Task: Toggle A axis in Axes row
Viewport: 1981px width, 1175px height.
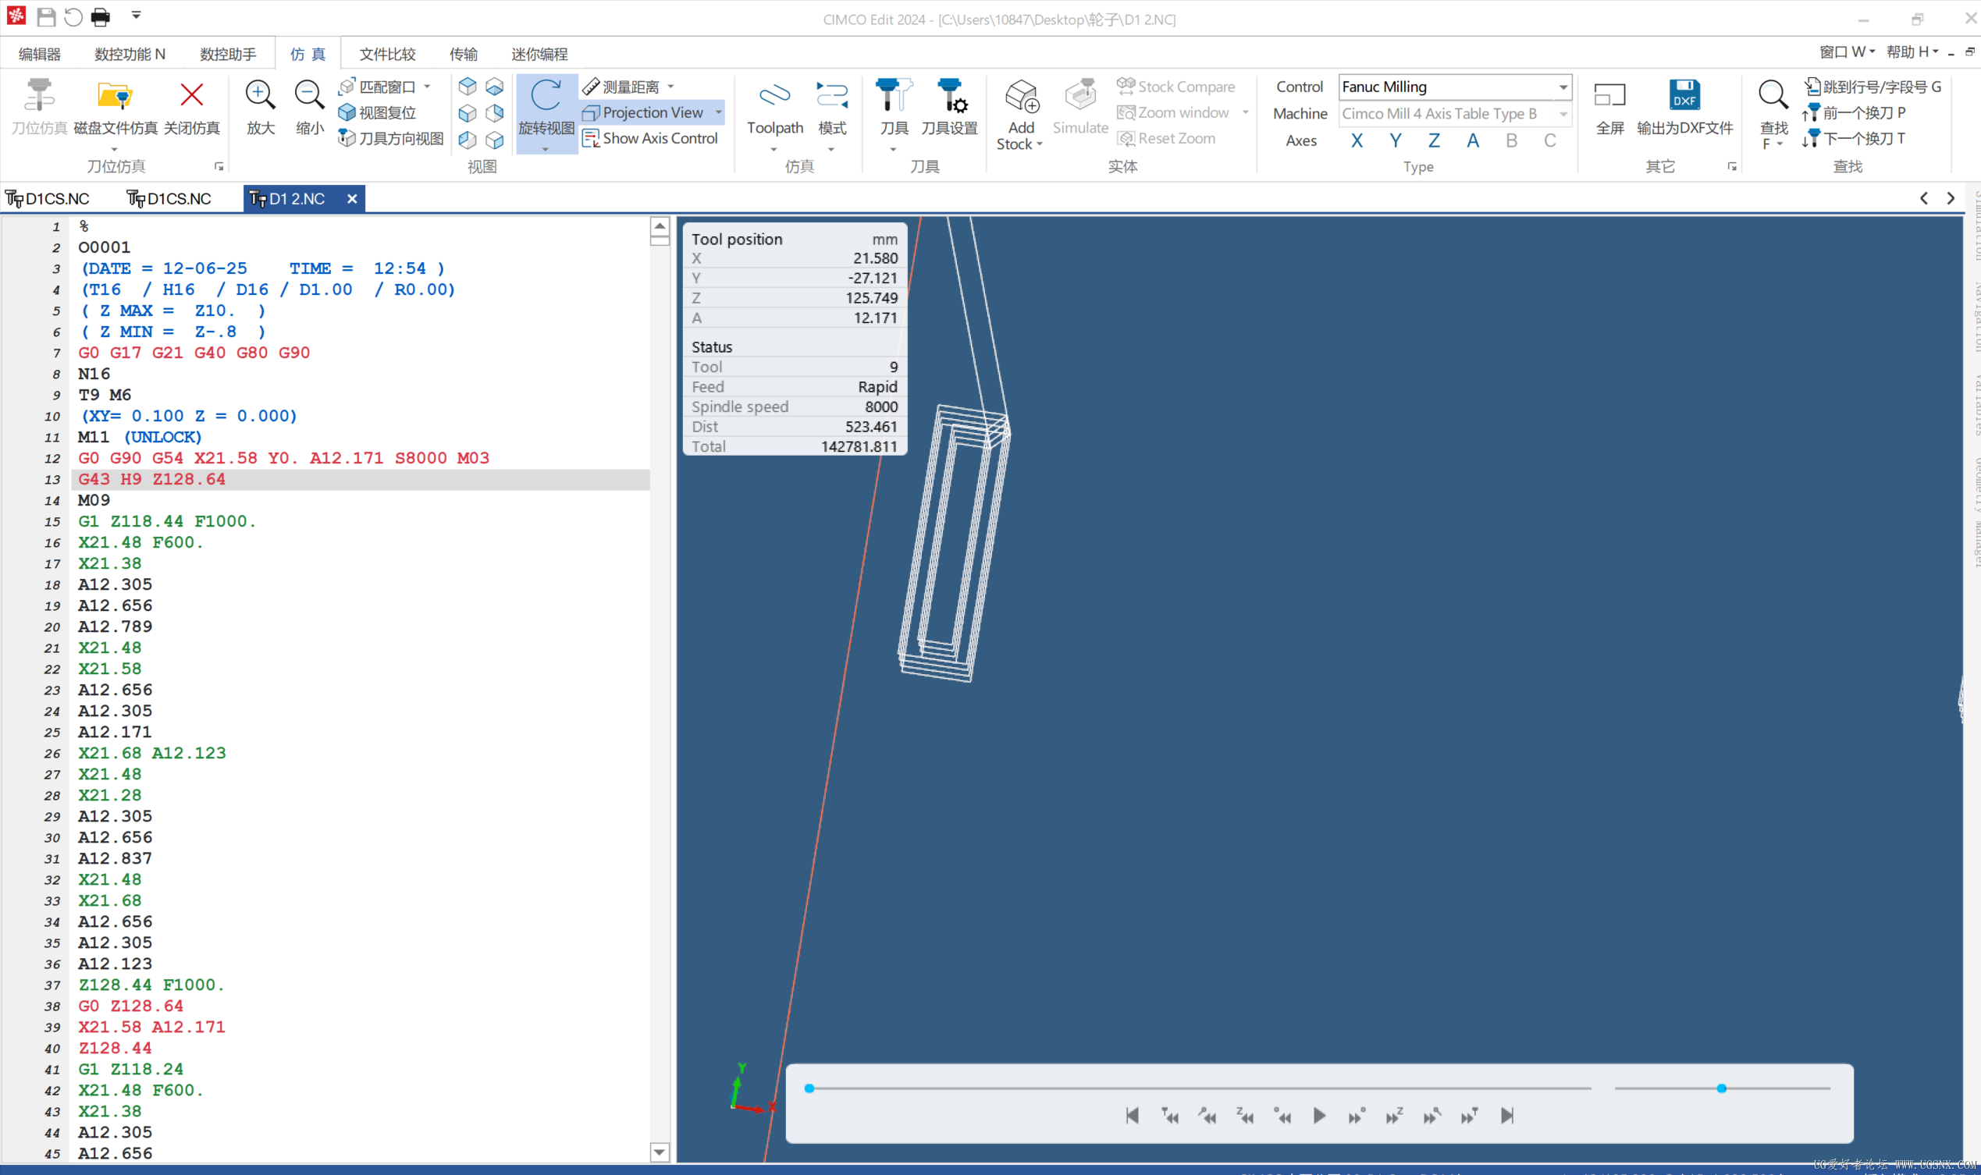Action: [1474, 141]
